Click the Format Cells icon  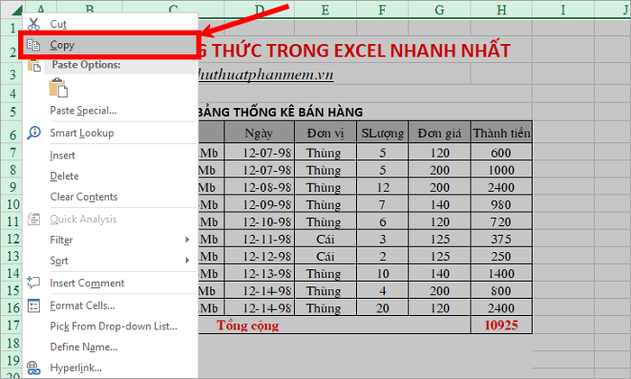pyautogui.click(x=33, y=305)
